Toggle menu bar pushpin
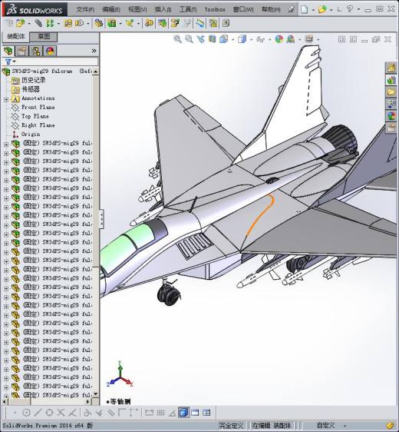This screenshot has height=432, width=399. tap(291, 9)
